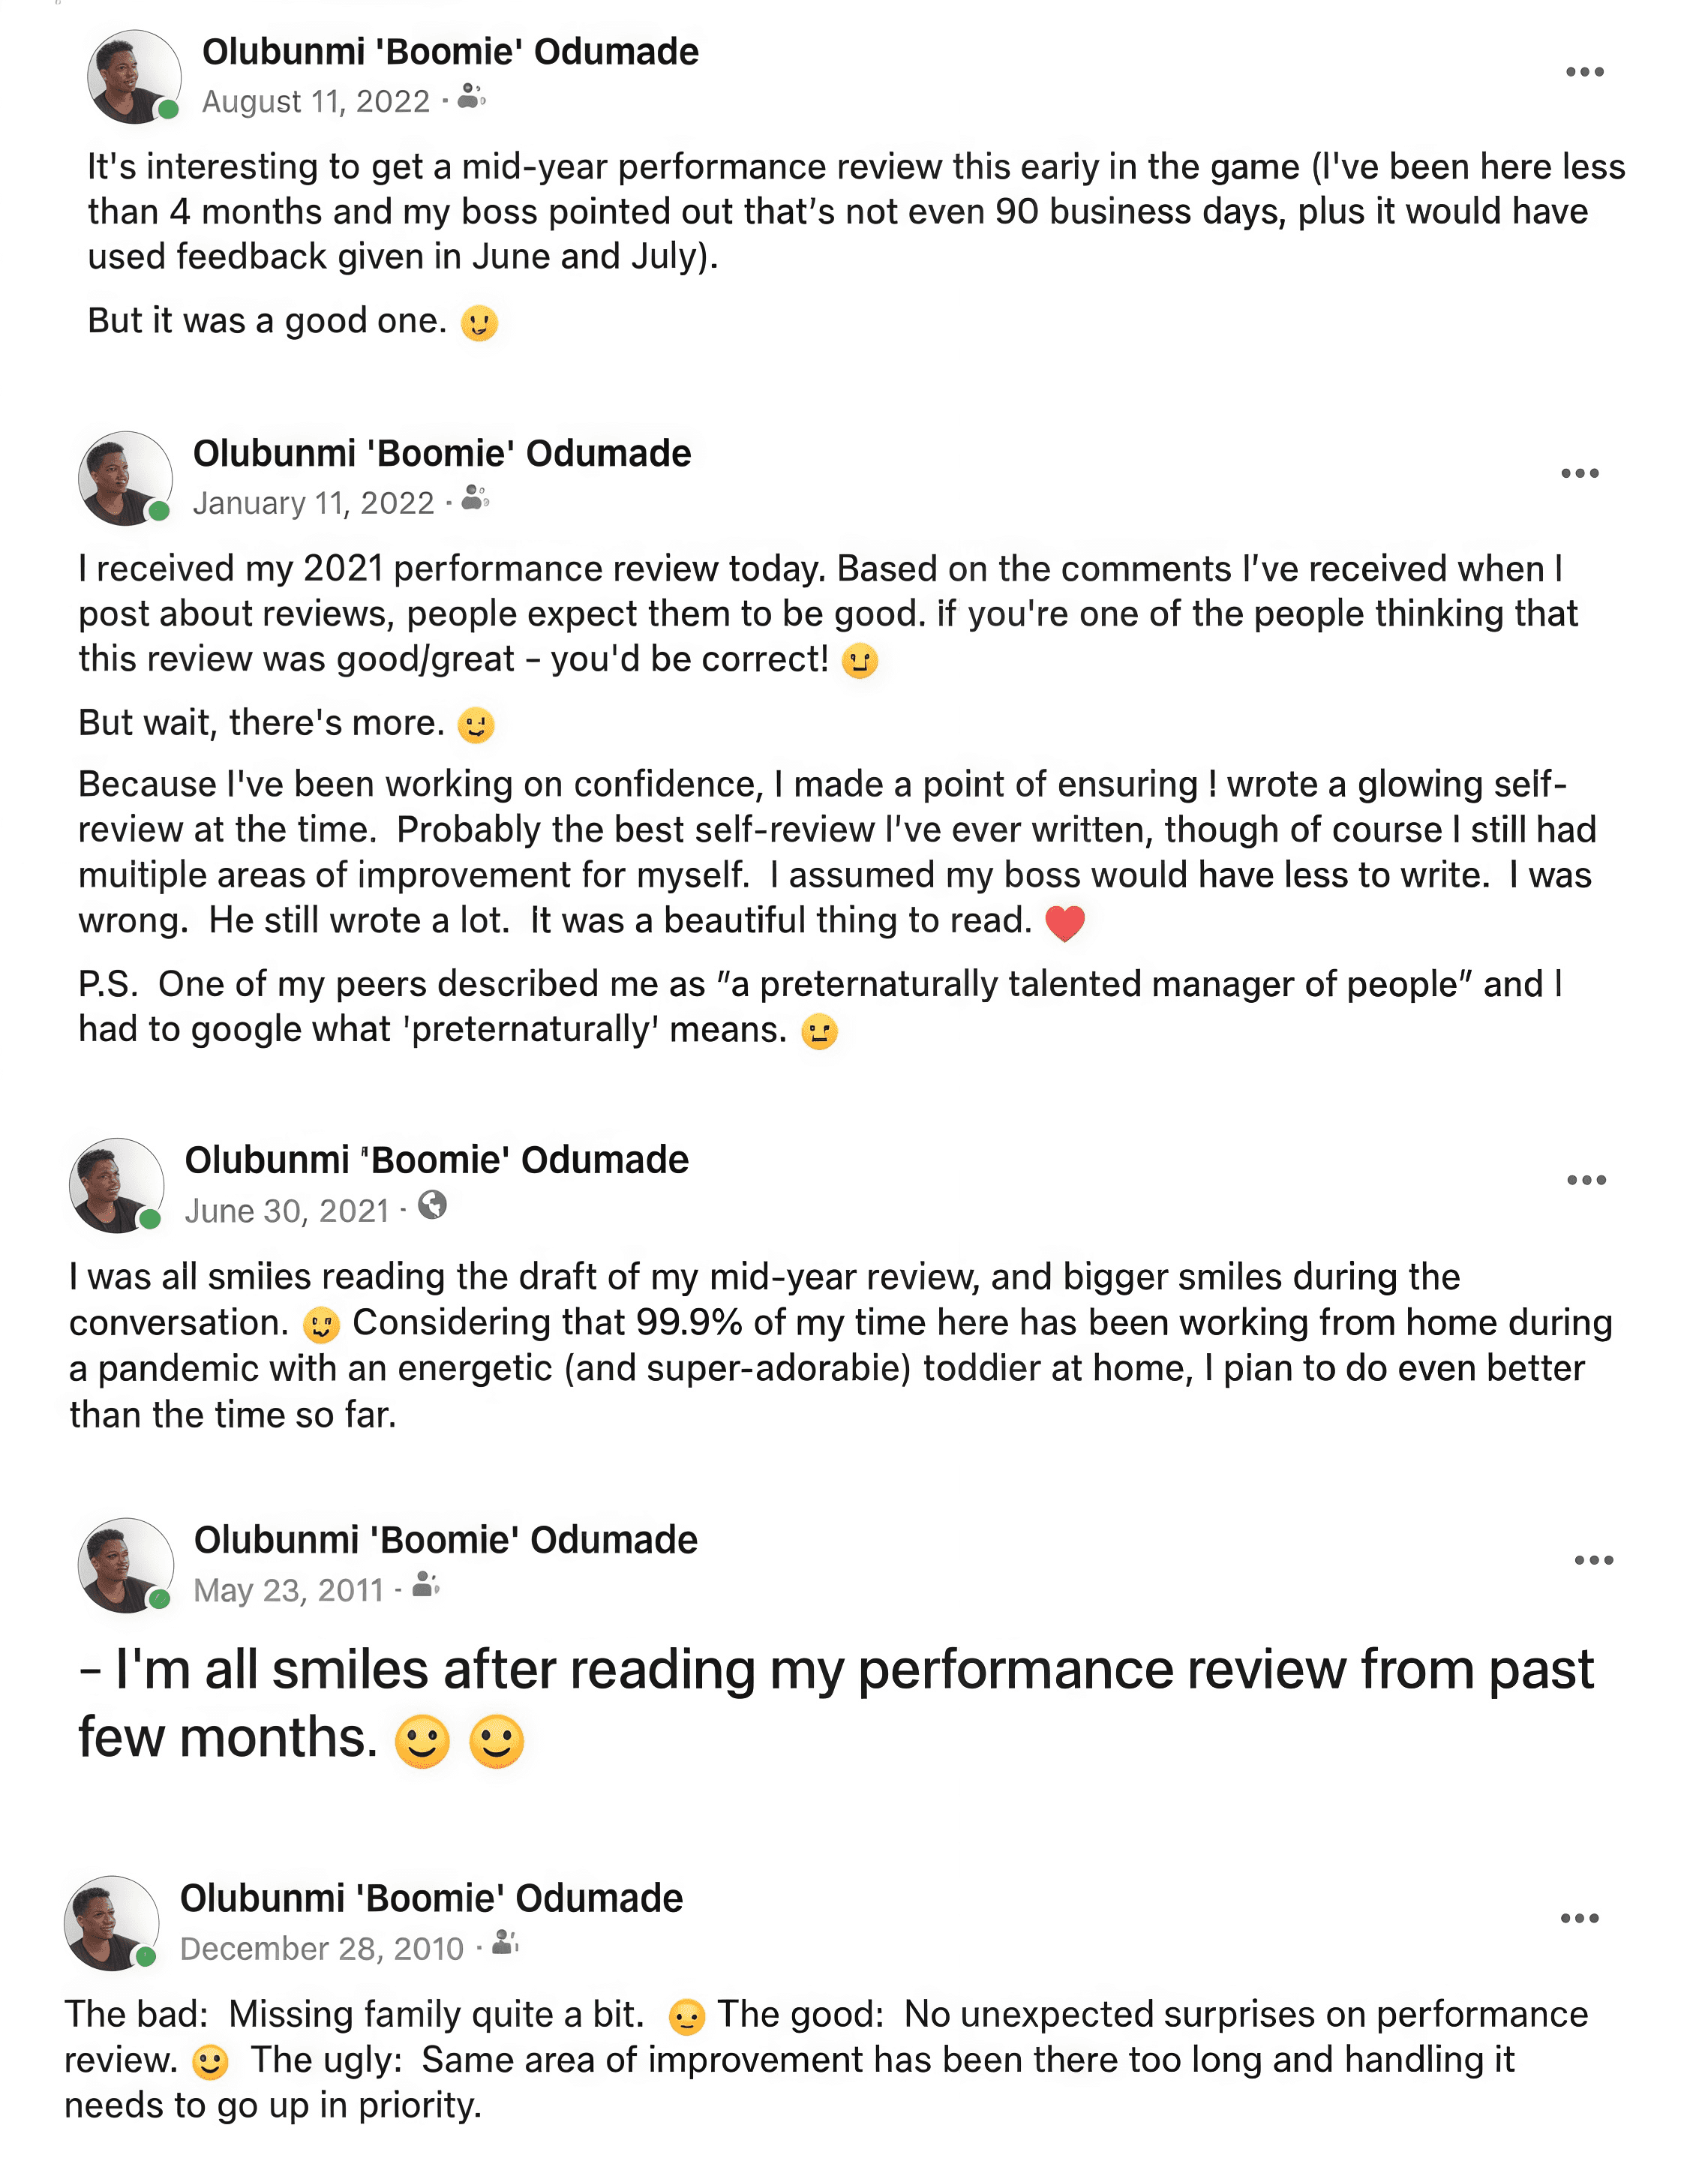Click the red heart emoji in January post
This screenshot has height=2158, width=1708.
click(x=1065, y=922)
